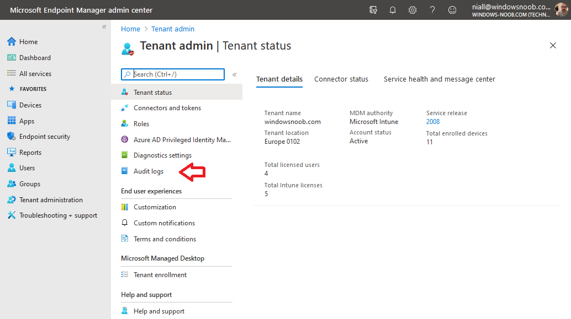Click the Users person icon

[11, 168]
